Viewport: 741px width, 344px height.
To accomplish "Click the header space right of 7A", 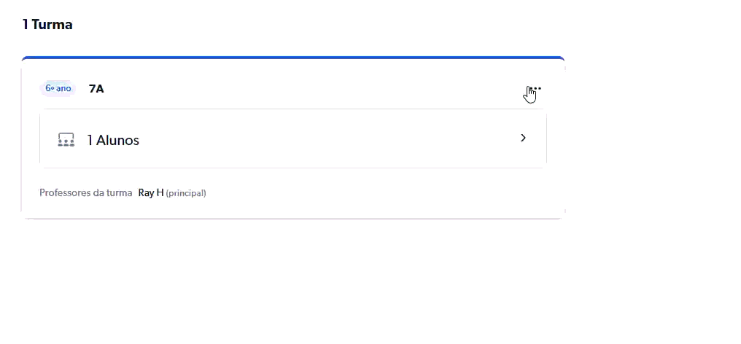I will 306,89.
